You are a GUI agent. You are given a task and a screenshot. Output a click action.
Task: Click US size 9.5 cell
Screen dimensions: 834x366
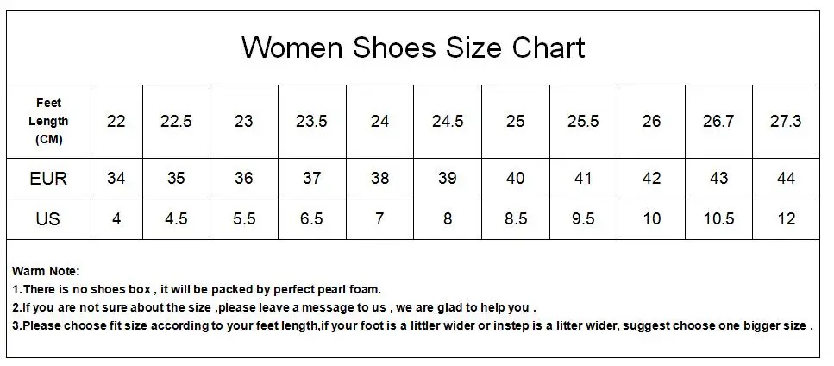583,218
